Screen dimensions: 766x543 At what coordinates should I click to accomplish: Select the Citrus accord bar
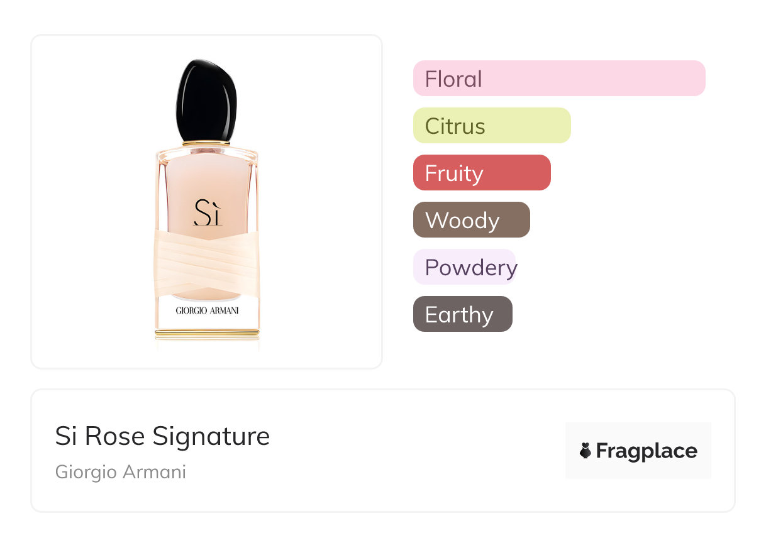point(491,126)
